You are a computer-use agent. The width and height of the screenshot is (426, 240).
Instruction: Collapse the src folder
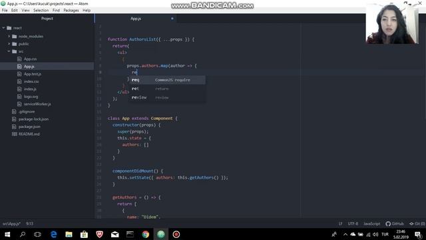coord(9,51)
